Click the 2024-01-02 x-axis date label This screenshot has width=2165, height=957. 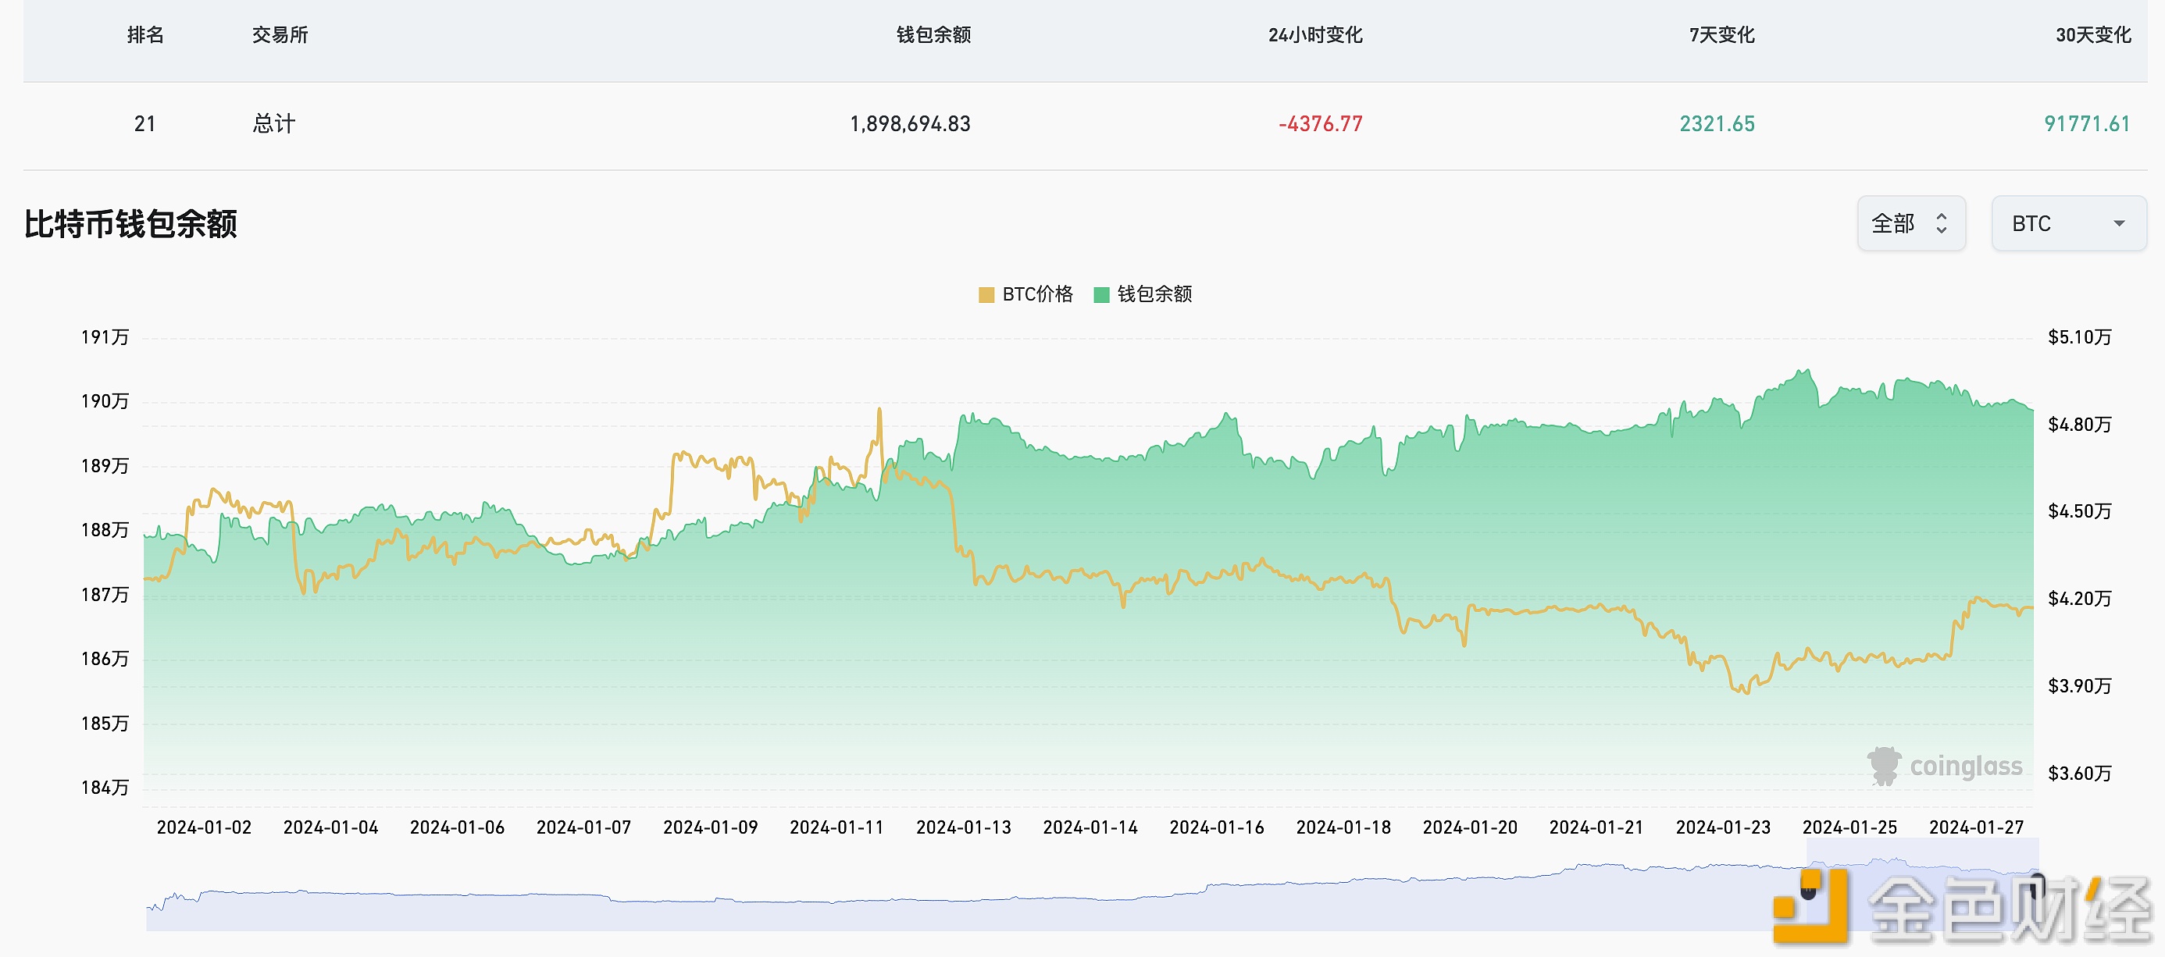(204, 827)
